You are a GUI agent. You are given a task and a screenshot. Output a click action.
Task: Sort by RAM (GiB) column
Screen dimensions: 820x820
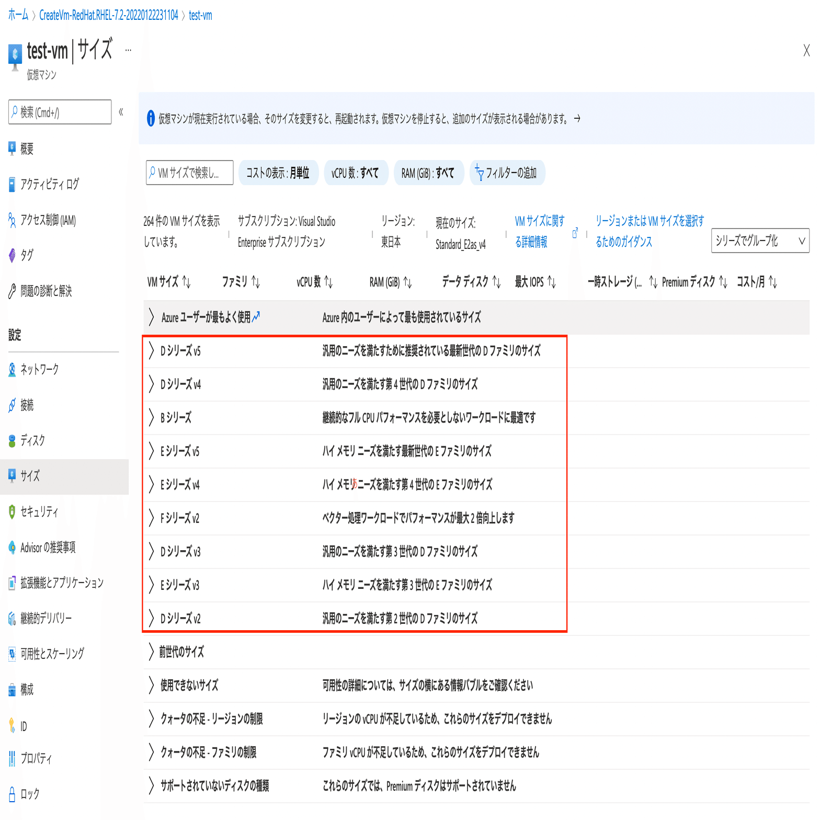click(x=391, y=282)
